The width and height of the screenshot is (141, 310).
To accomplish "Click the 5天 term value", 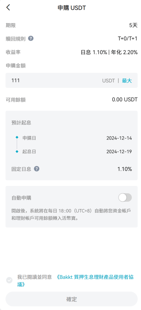I will tap(133, 25).
